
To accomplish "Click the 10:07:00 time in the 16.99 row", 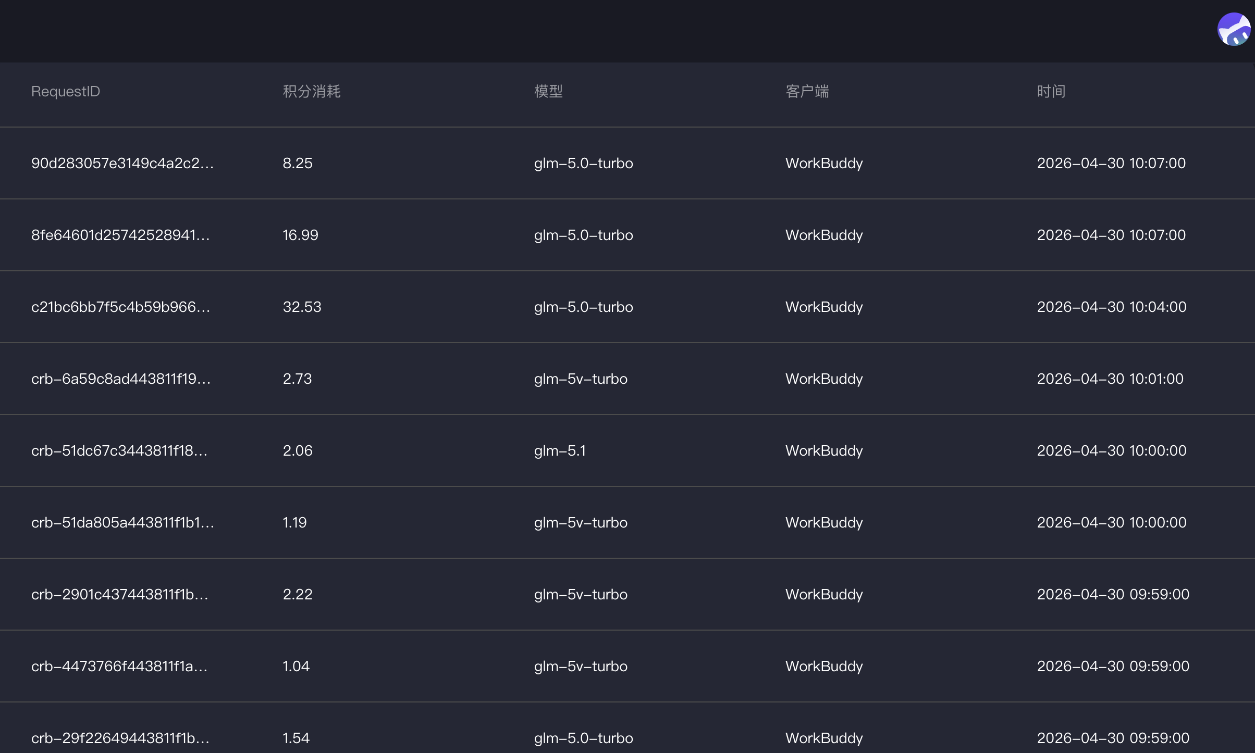I will click(x=1111, y=235).
